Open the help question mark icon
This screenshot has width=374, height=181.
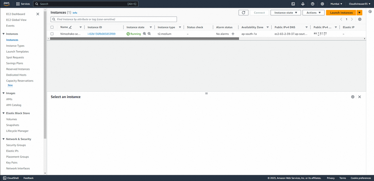312,4
